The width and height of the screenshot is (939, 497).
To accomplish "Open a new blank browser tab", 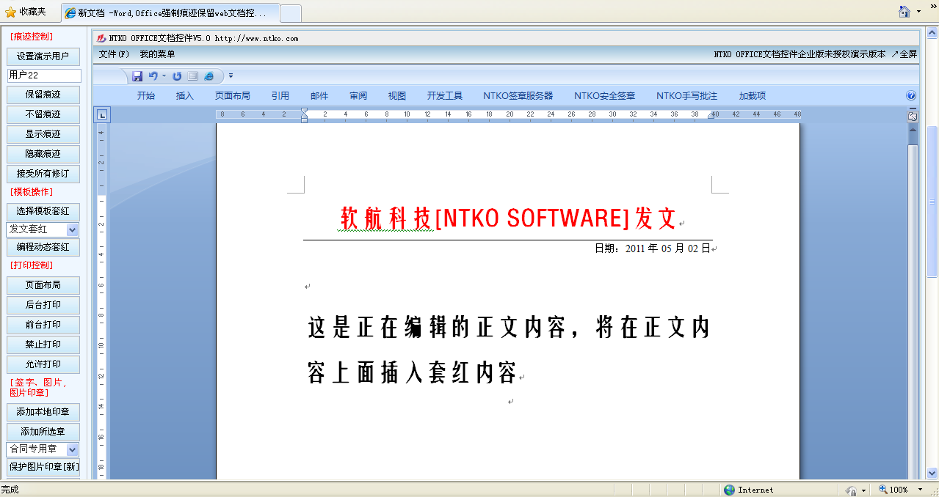I will point(291,13).
